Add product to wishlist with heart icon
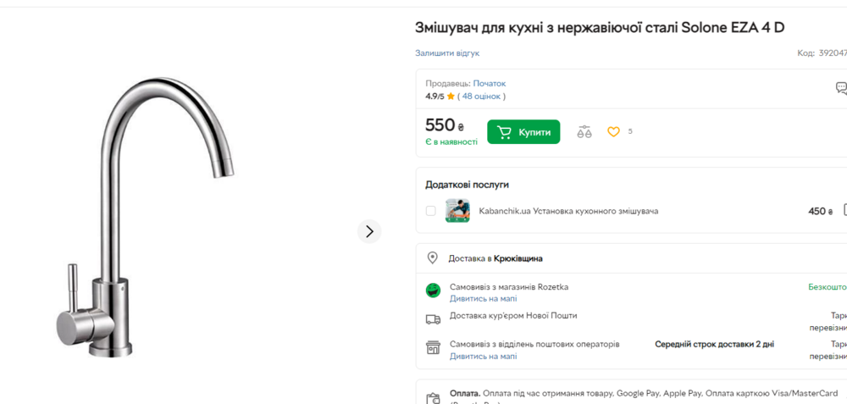Screen dimensions: 847x404 tap(613, 132)
